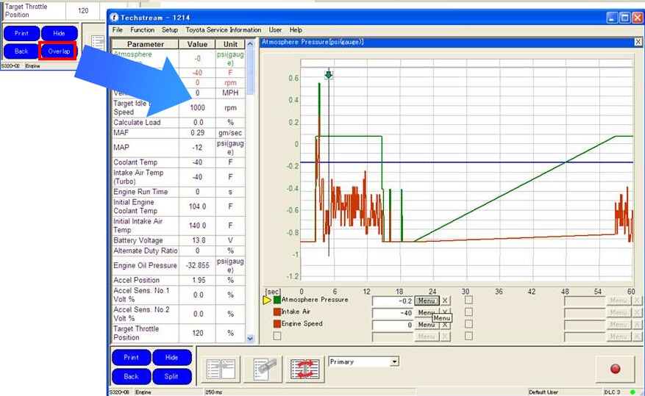Remove Atmosphere Pressure using its X button
This screenshot has width=645, height=396.
click(445, 300)
